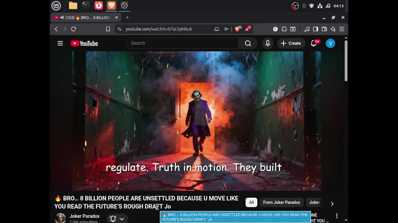Image resolution: width=398 pixels, height=223 pixels.
Task: Click the video title text
Action: (146, 202)
